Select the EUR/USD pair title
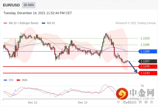Image resolution: width=158 pixels, height=107 pixels. coord(11,5)
